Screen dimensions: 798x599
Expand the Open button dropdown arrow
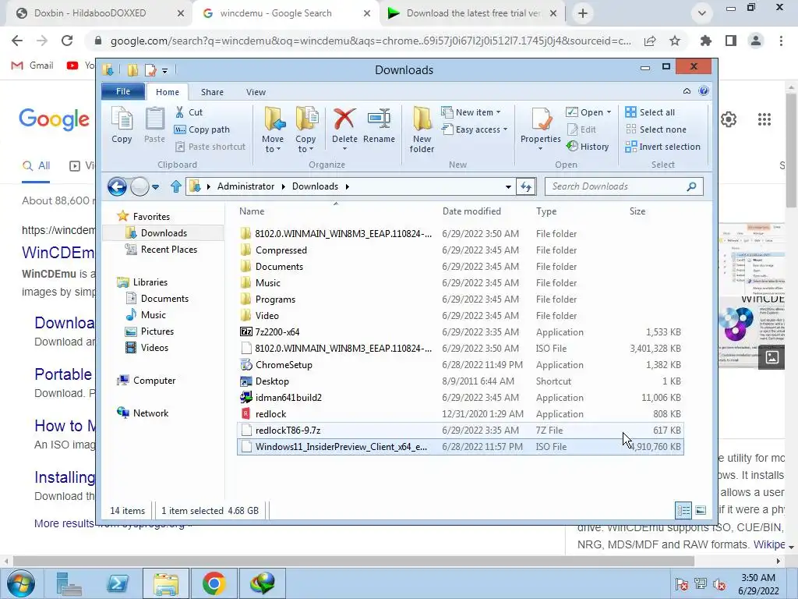[x=609, y=112]
